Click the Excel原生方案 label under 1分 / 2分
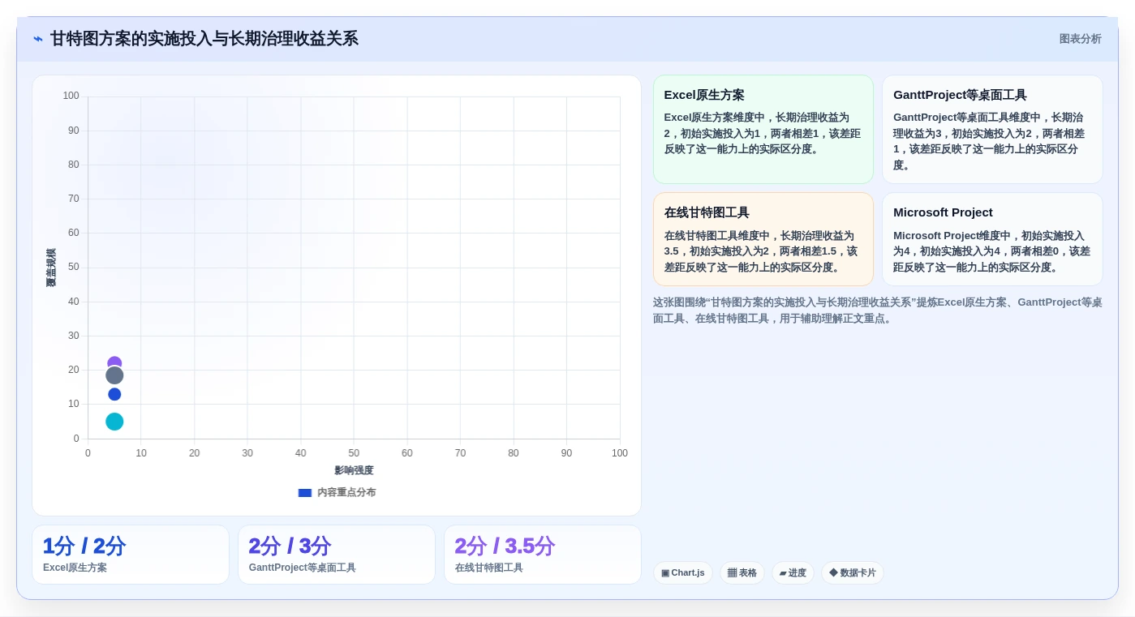1135x617 pixels. [75, 568]
